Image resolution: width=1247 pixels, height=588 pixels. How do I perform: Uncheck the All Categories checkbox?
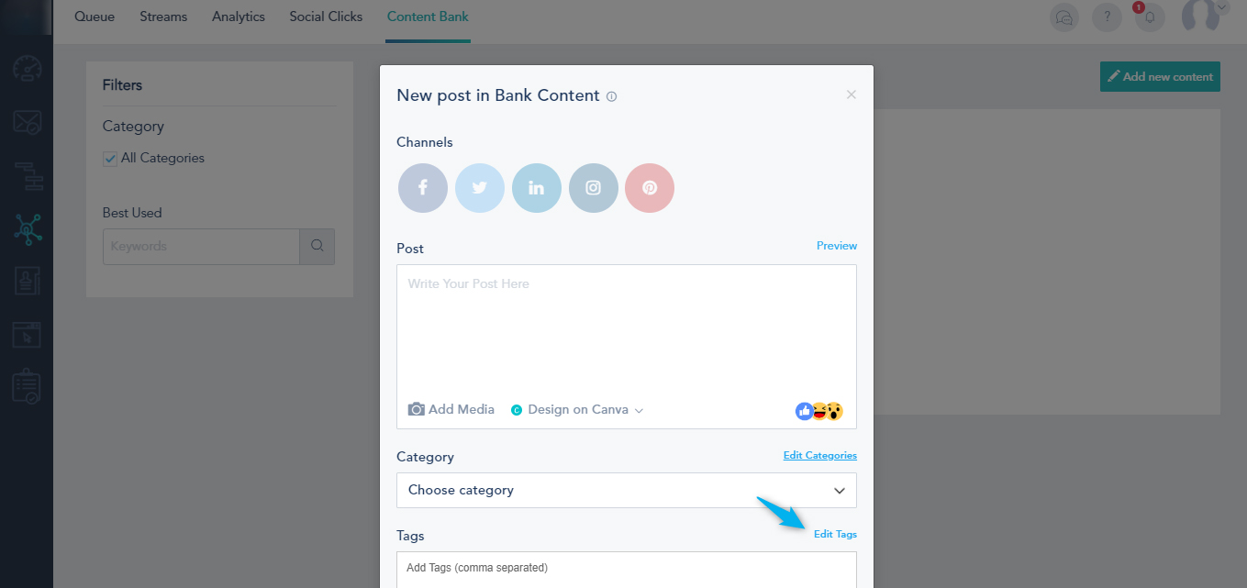pos(110,159)
